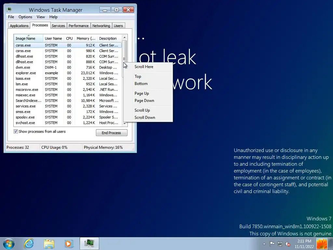This screenshot has height=250, width=333.
Task: Sort by Image Name column header
Action: click(x=29, y=38)
